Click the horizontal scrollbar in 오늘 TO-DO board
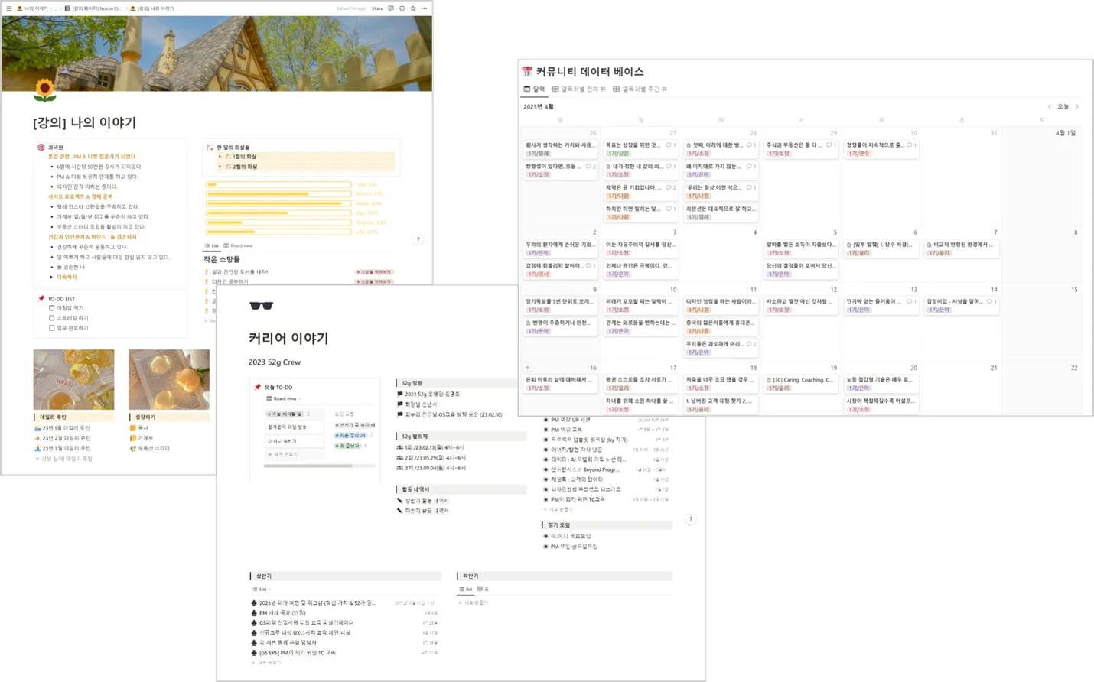 pos(309,466)
